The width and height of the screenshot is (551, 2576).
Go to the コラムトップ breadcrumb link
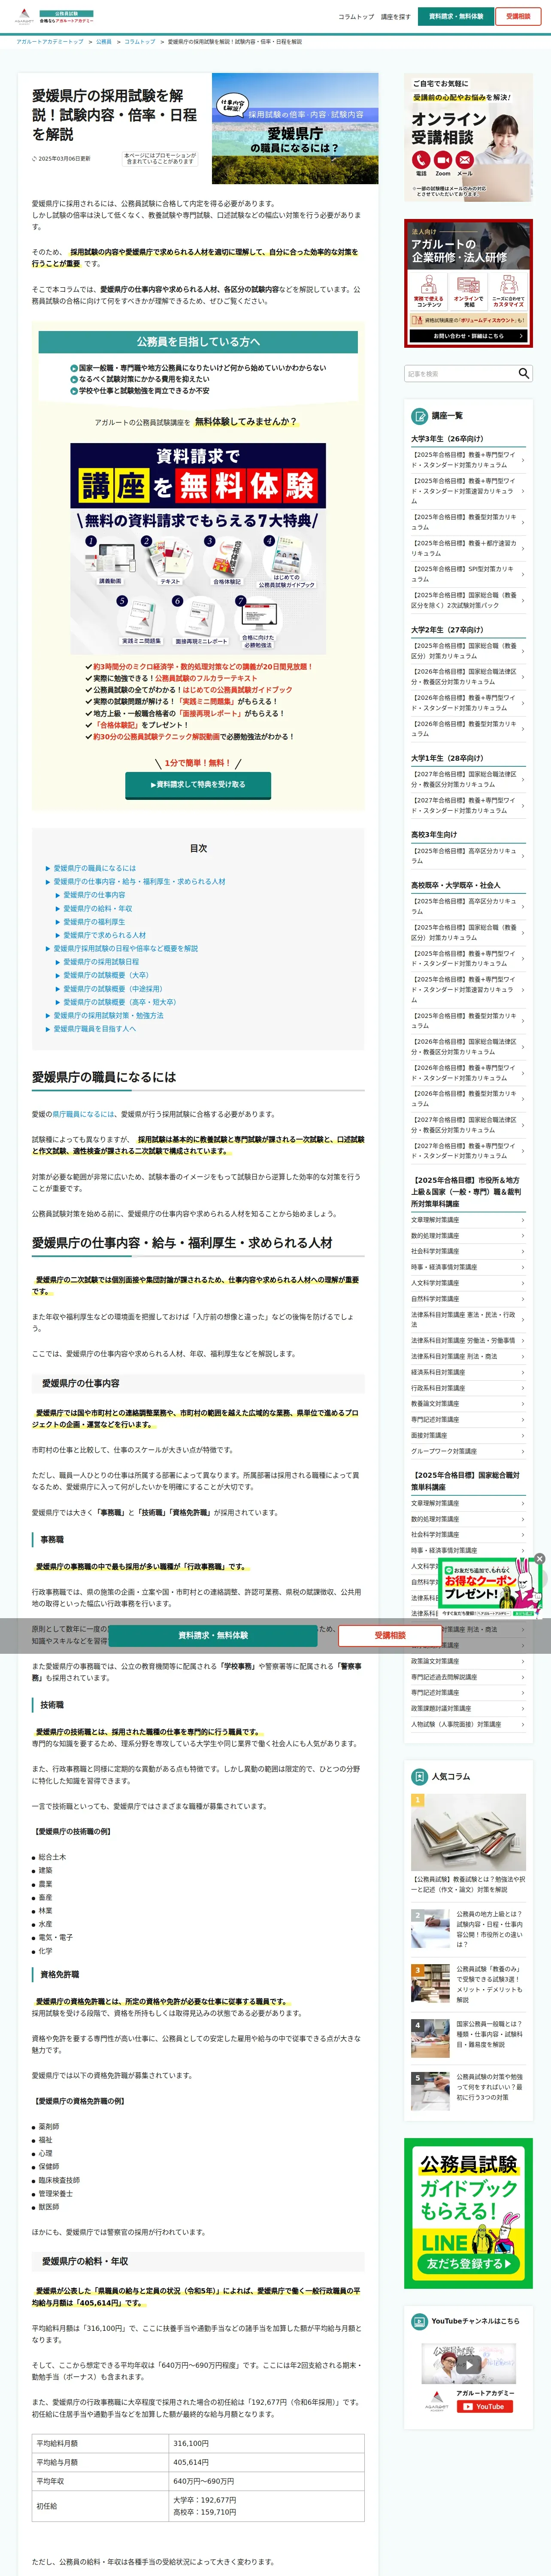pyautogui.click(x=140, y=42)
